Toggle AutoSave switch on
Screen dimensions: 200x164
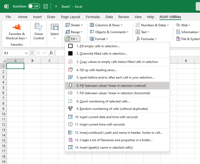[34, 6]
